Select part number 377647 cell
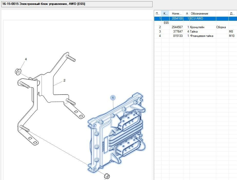This screenshot has width=237, height=180. 178,32
